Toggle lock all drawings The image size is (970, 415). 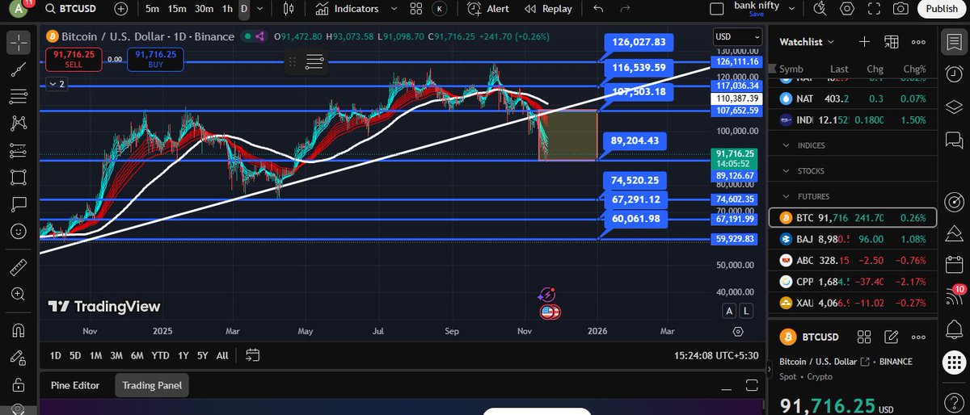[x=19, y=385]
